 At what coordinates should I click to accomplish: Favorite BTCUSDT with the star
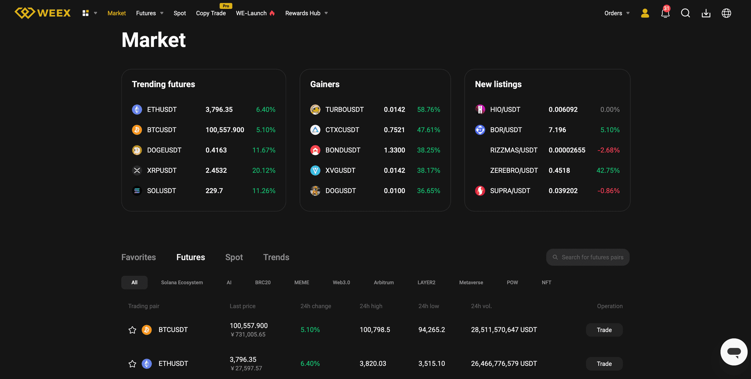pyautogui.click(x=132, y=330)
